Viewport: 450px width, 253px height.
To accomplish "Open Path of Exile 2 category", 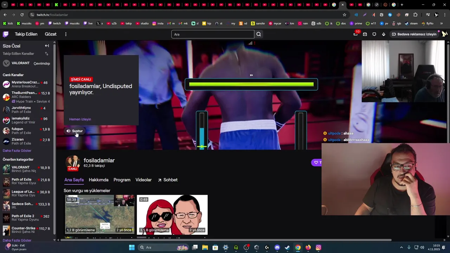I will coord(26,218).
